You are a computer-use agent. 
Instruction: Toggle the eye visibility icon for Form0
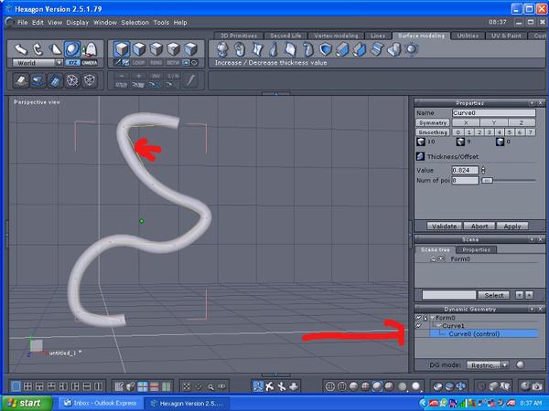pos(441,259)
